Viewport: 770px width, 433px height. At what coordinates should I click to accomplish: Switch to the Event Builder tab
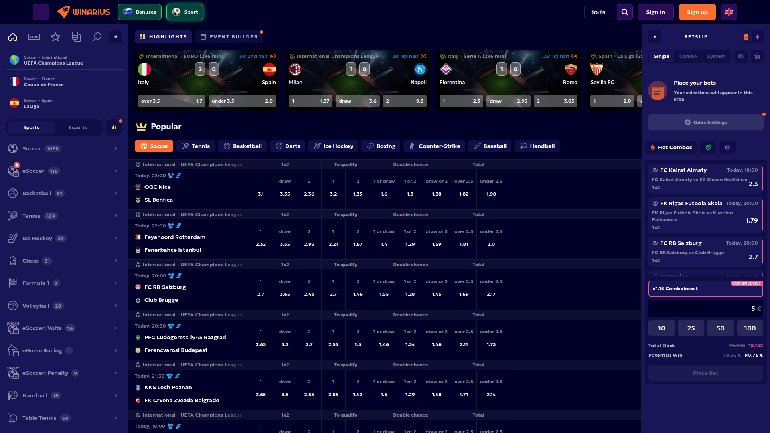(x=229, y=36)
